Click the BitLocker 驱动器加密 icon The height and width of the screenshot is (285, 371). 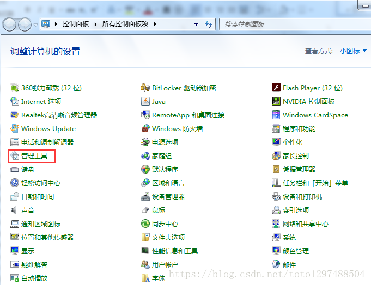coord(145,88)
